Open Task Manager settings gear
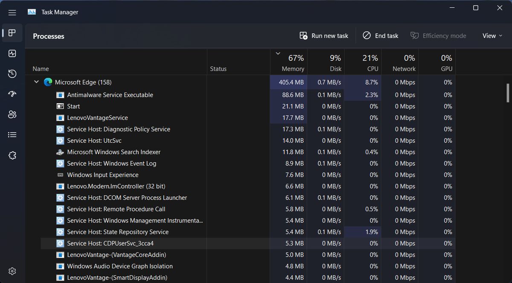Screen dimensions: 512x283 click(12, 271)
